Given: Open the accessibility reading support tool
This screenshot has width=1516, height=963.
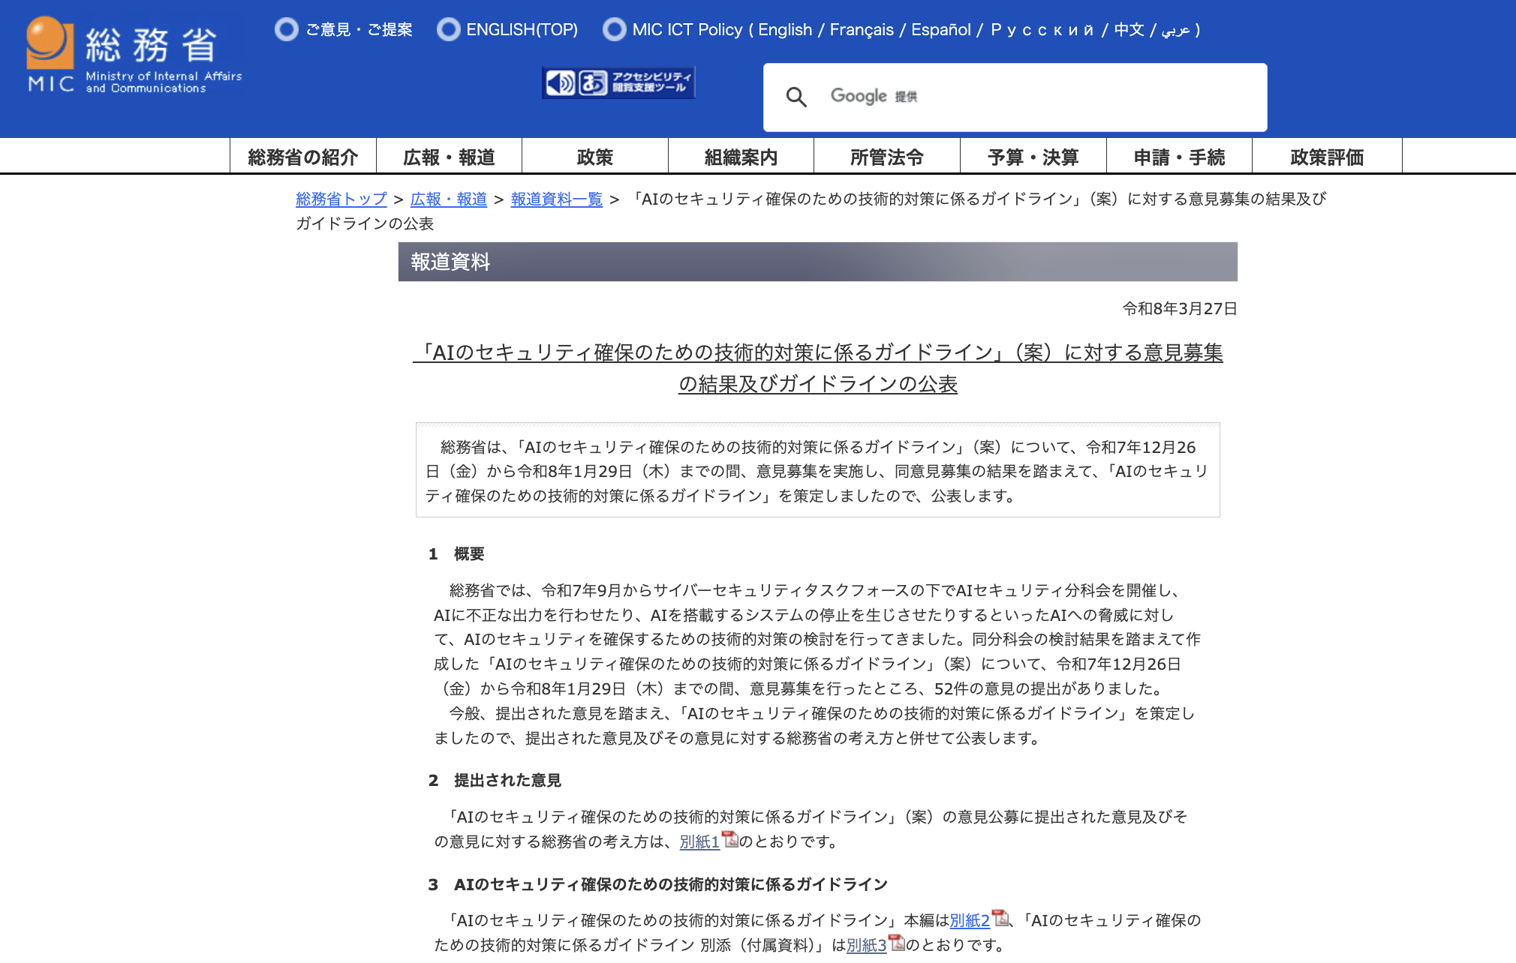Looking at the screenshot, I should [618, 82].
